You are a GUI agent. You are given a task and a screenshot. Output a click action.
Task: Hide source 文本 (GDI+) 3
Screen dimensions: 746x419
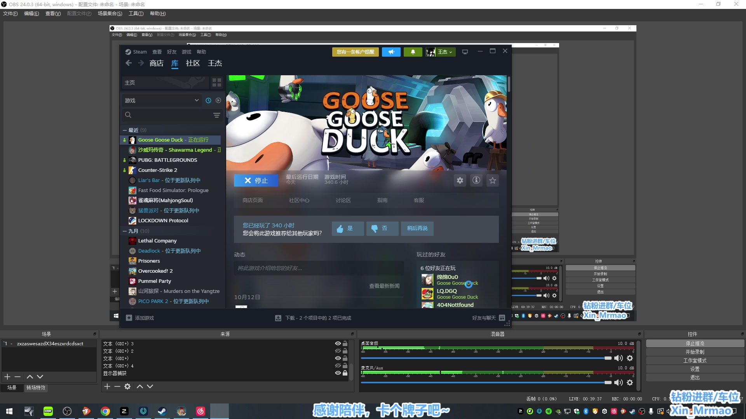(338, 344)
